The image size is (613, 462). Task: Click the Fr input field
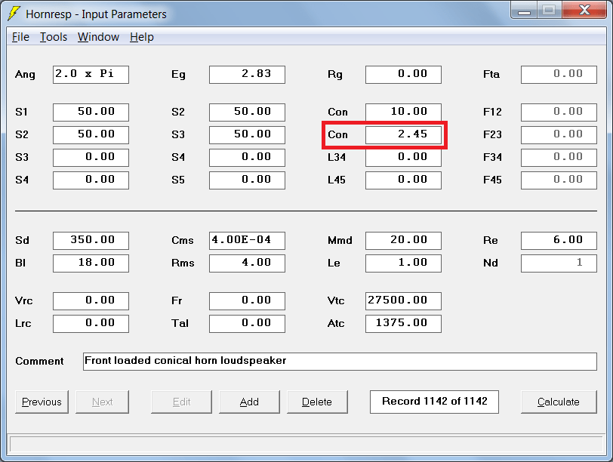click(x=247, y=301)
